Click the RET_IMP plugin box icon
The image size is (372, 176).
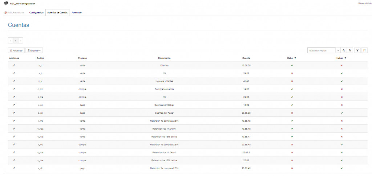tap(6, 3)
